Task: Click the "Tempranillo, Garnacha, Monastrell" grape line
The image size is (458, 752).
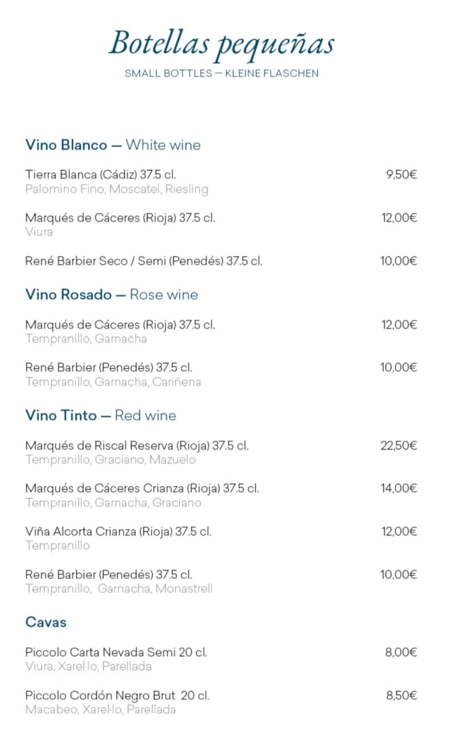Action: point(119,589)
